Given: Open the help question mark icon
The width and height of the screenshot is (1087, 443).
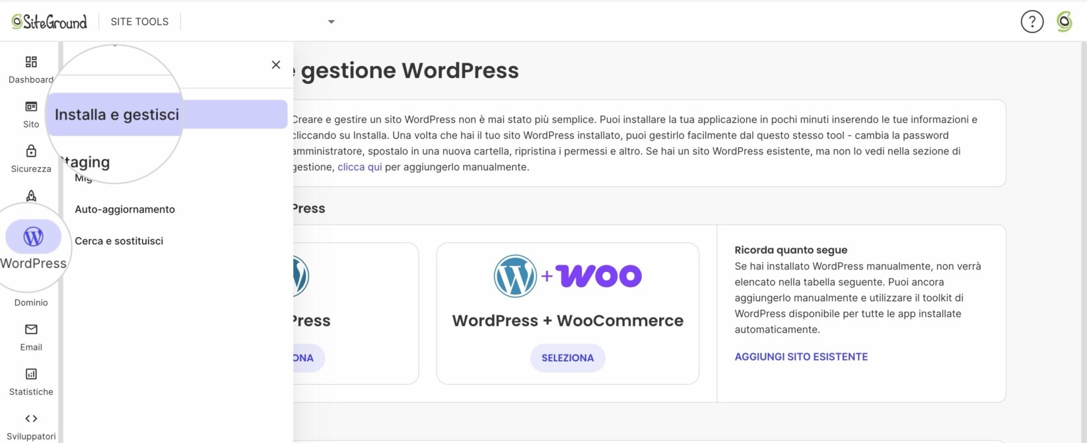Looking at the screenshot, I should tap(1032, 22).
